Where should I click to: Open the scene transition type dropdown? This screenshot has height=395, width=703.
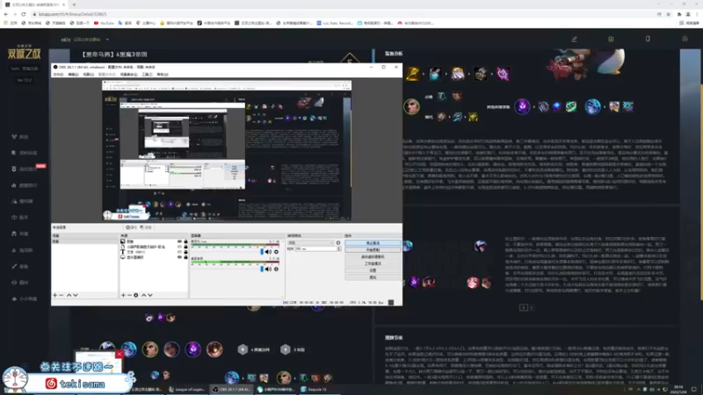311,243
